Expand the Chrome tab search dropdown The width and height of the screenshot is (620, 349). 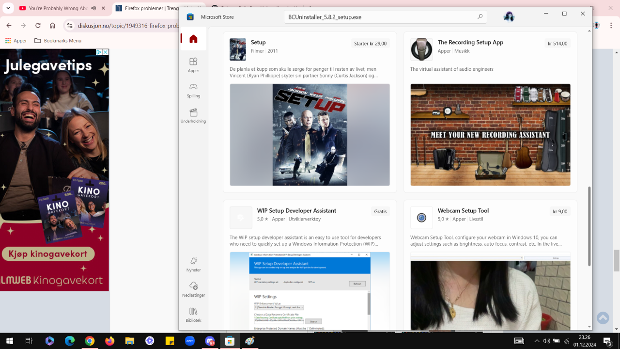point(8,8)
